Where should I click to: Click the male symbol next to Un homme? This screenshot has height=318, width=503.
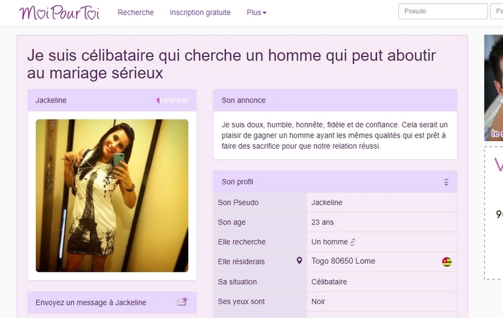pyautogui.click(x=353, y=242)
